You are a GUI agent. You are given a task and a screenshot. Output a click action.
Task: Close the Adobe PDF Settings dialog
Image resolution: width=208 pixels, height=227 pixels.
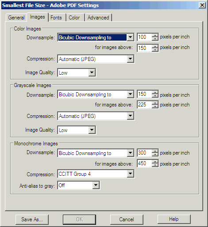202,5
